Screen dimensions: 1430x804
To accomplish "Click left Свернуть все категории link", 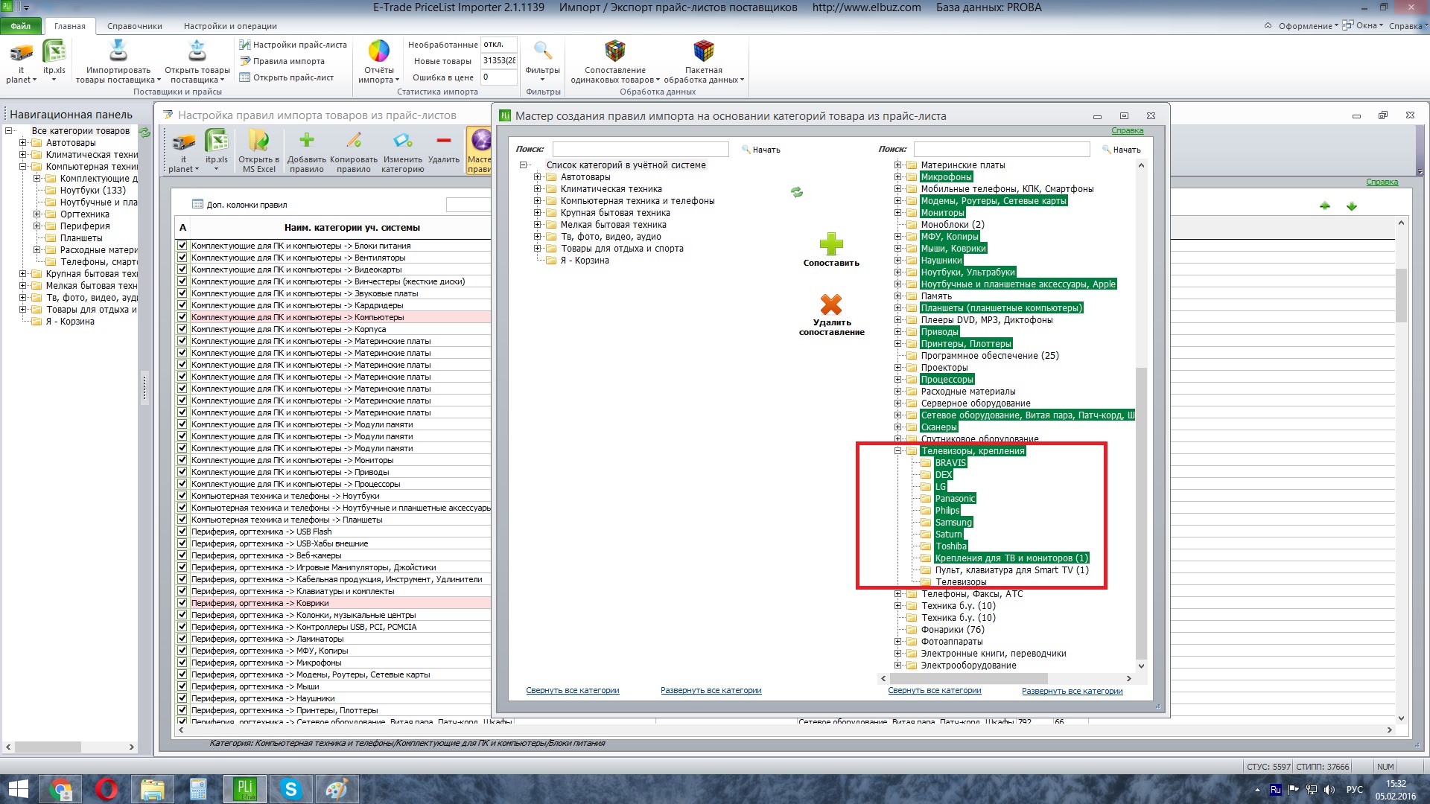I will click(573, 690).
